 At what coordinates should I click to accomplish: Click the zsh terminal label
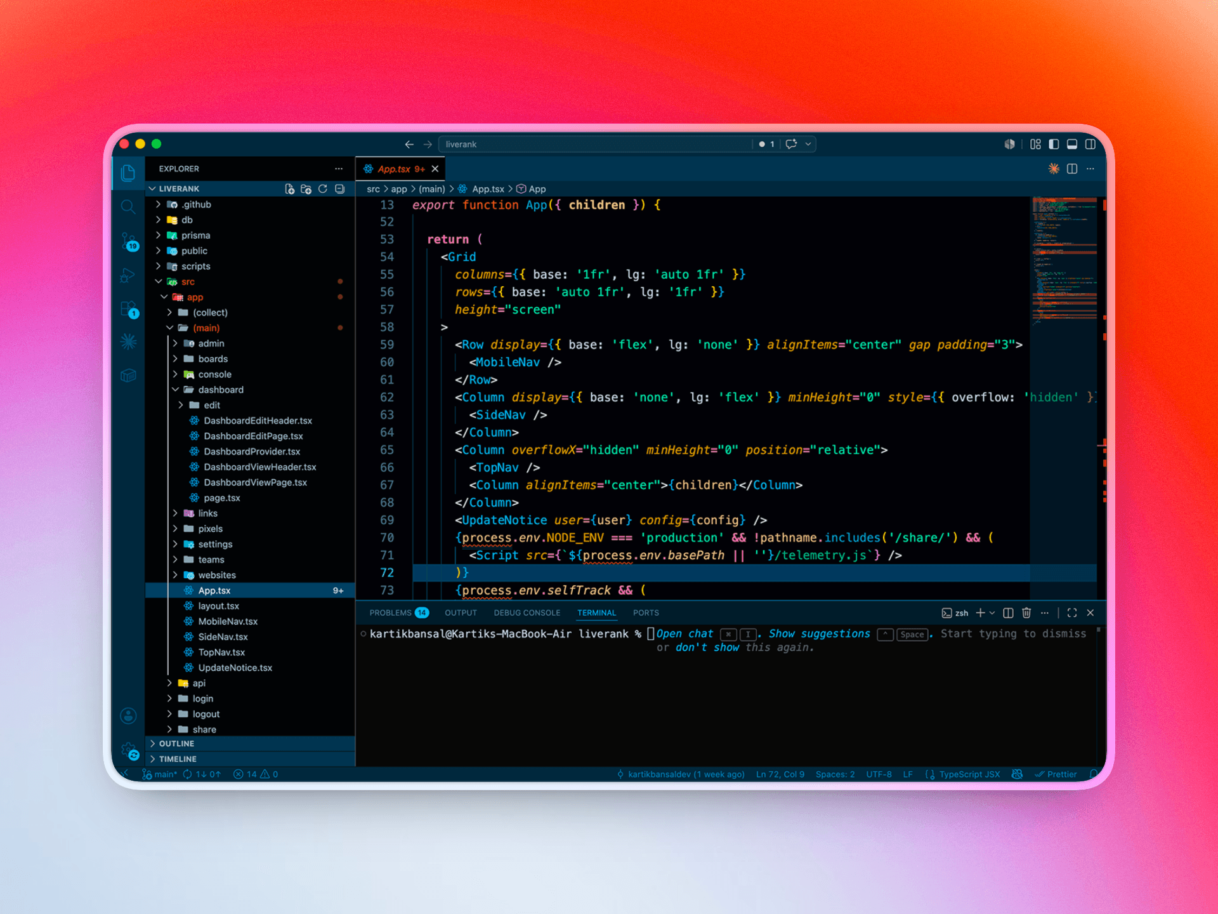955,613
